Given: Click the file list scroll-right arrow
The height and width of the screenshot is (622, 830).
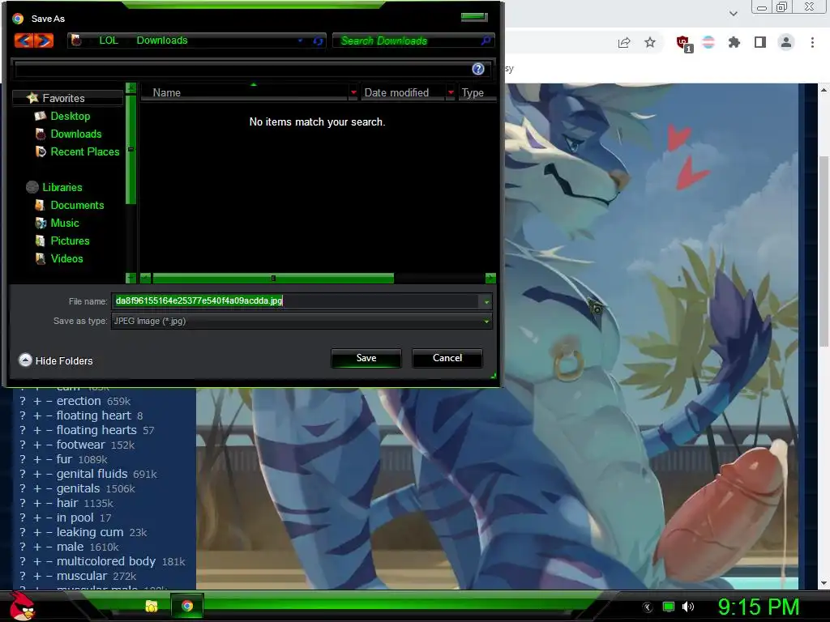Looking at the screenshot, I should coord(490,279).
